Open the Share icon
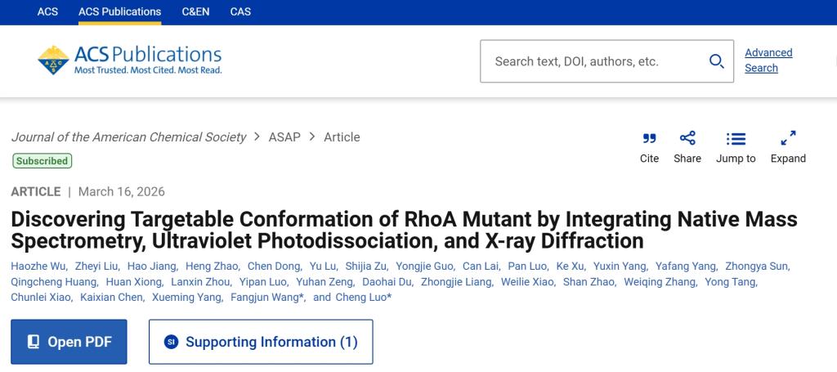The width and height of the screenshot is (837, 372). 687,139
